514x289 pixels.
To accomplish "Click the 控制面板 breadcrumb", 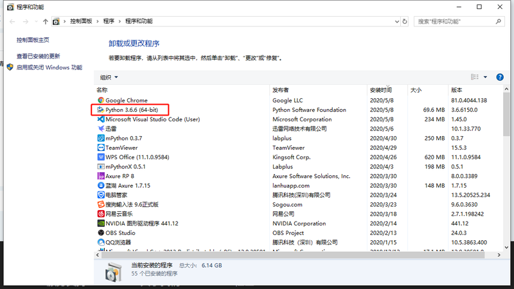I will [81, 21].
